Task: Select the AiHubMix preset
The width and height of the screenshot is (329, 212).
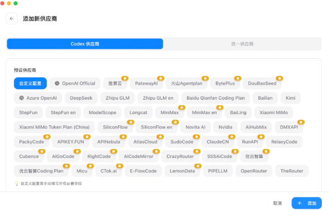Action: 256,127
